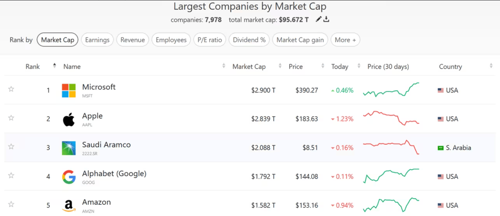Toggle favorite star for Alphabet (Google)
This screenshot has width=500, height=216.
coord(11,175)
